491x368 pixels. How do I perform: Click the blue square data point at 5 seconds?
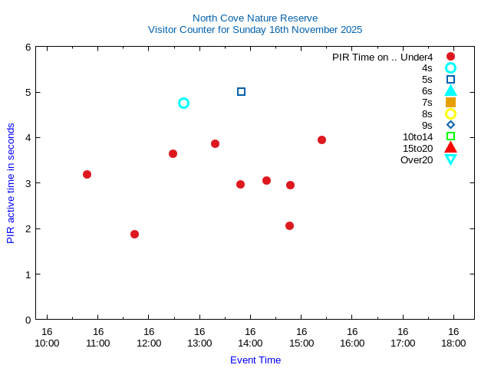click(x=241, y=91)
